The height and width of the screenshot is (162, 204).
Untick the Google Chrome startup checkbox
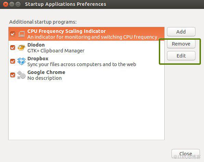coord(13,75)
